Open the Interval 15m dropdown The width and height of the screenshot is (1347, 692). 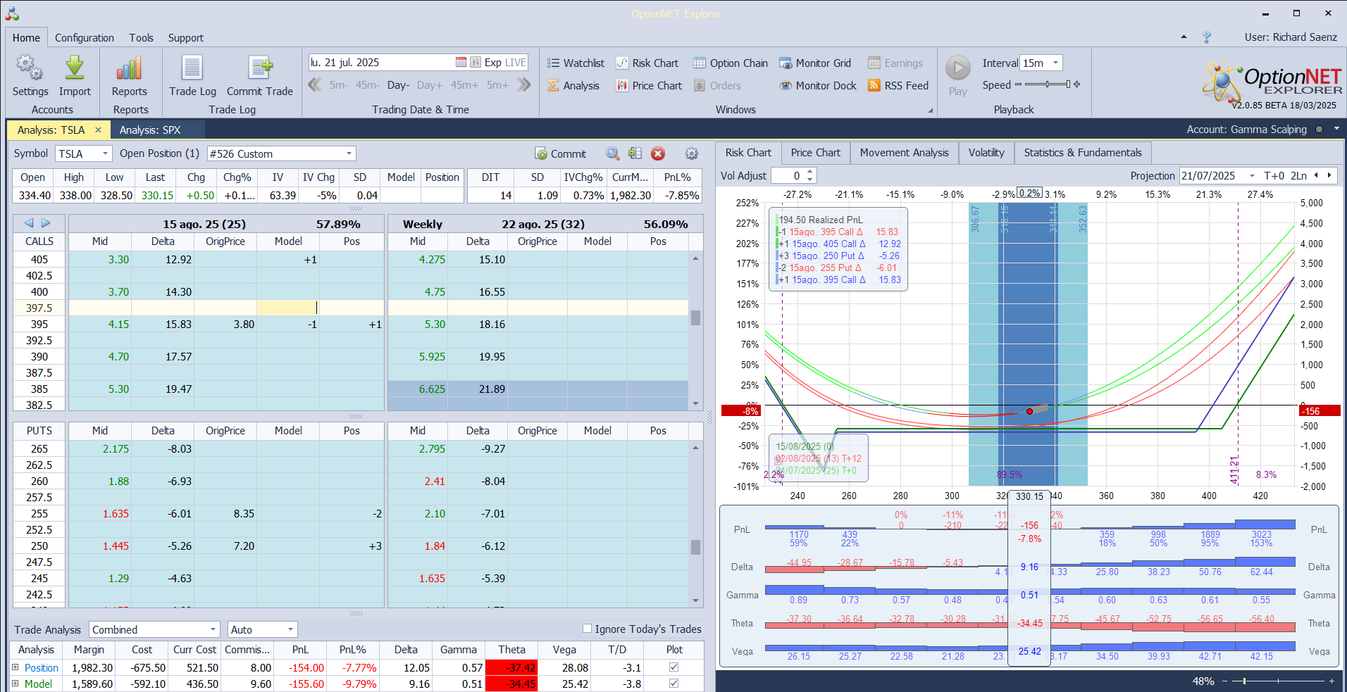[1055, 63]
